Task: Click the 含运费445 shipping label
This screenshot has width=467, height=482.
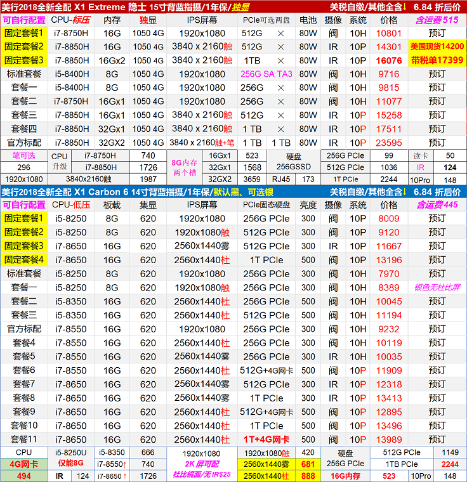Action: click(x=437, y=205)
